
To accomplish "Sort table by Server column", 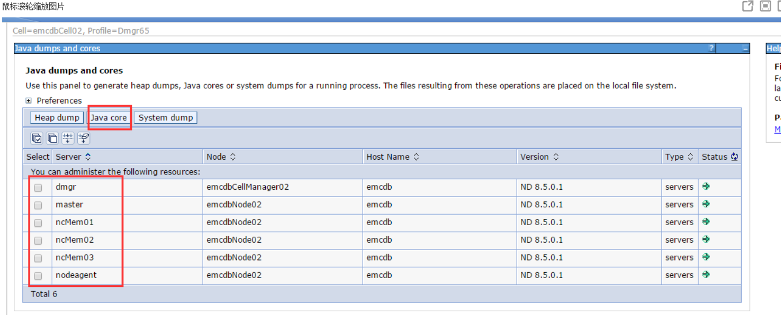I will pyautogui.click(x=88, y=157).
